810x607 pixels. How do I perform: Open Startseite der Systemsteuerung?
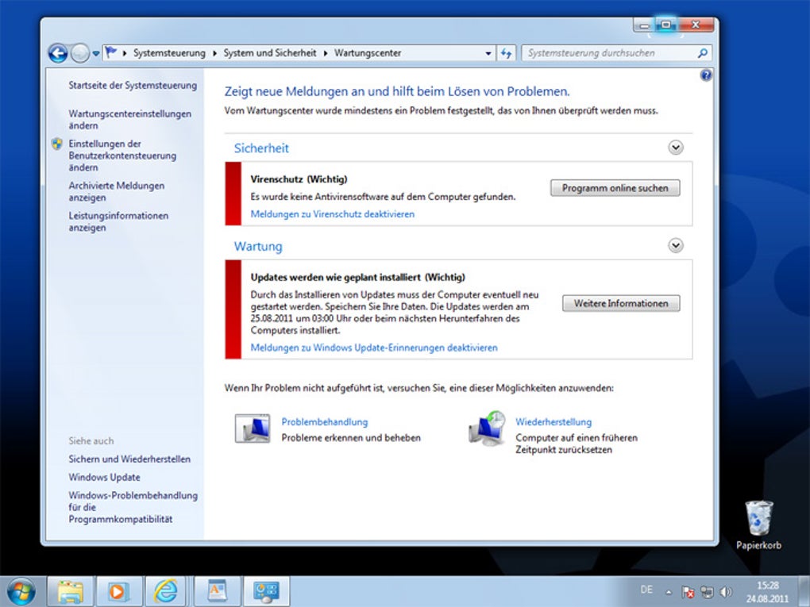point(133,86)
